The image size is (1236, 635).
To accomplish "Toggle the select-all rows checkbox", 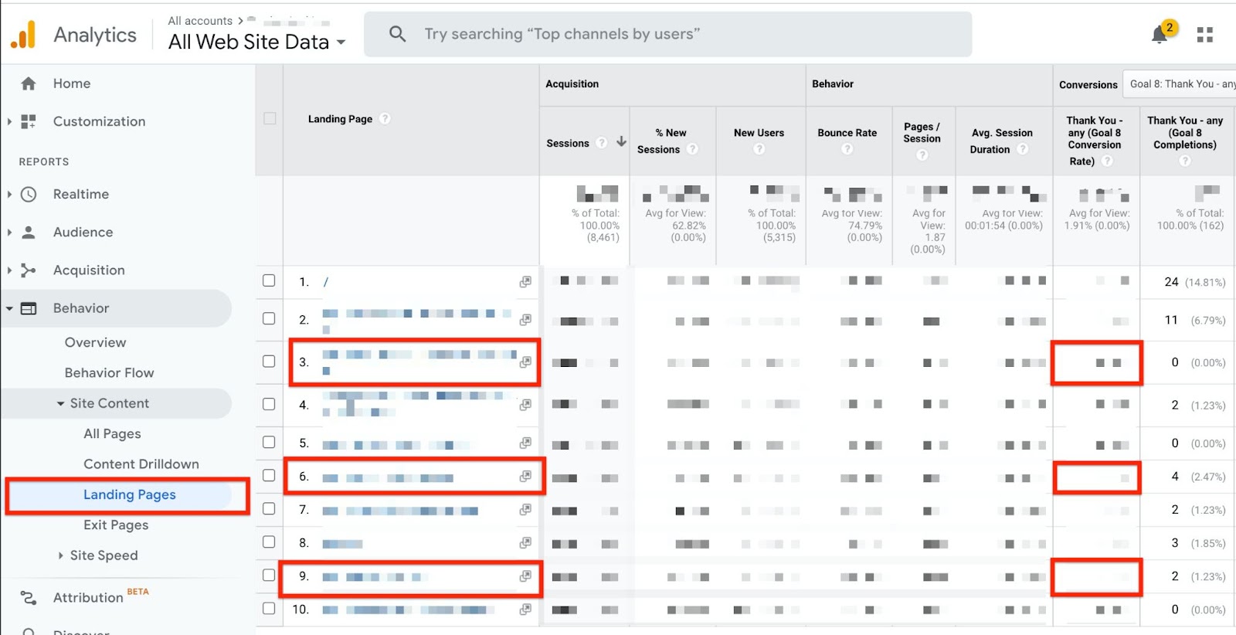I will [270, 118].
